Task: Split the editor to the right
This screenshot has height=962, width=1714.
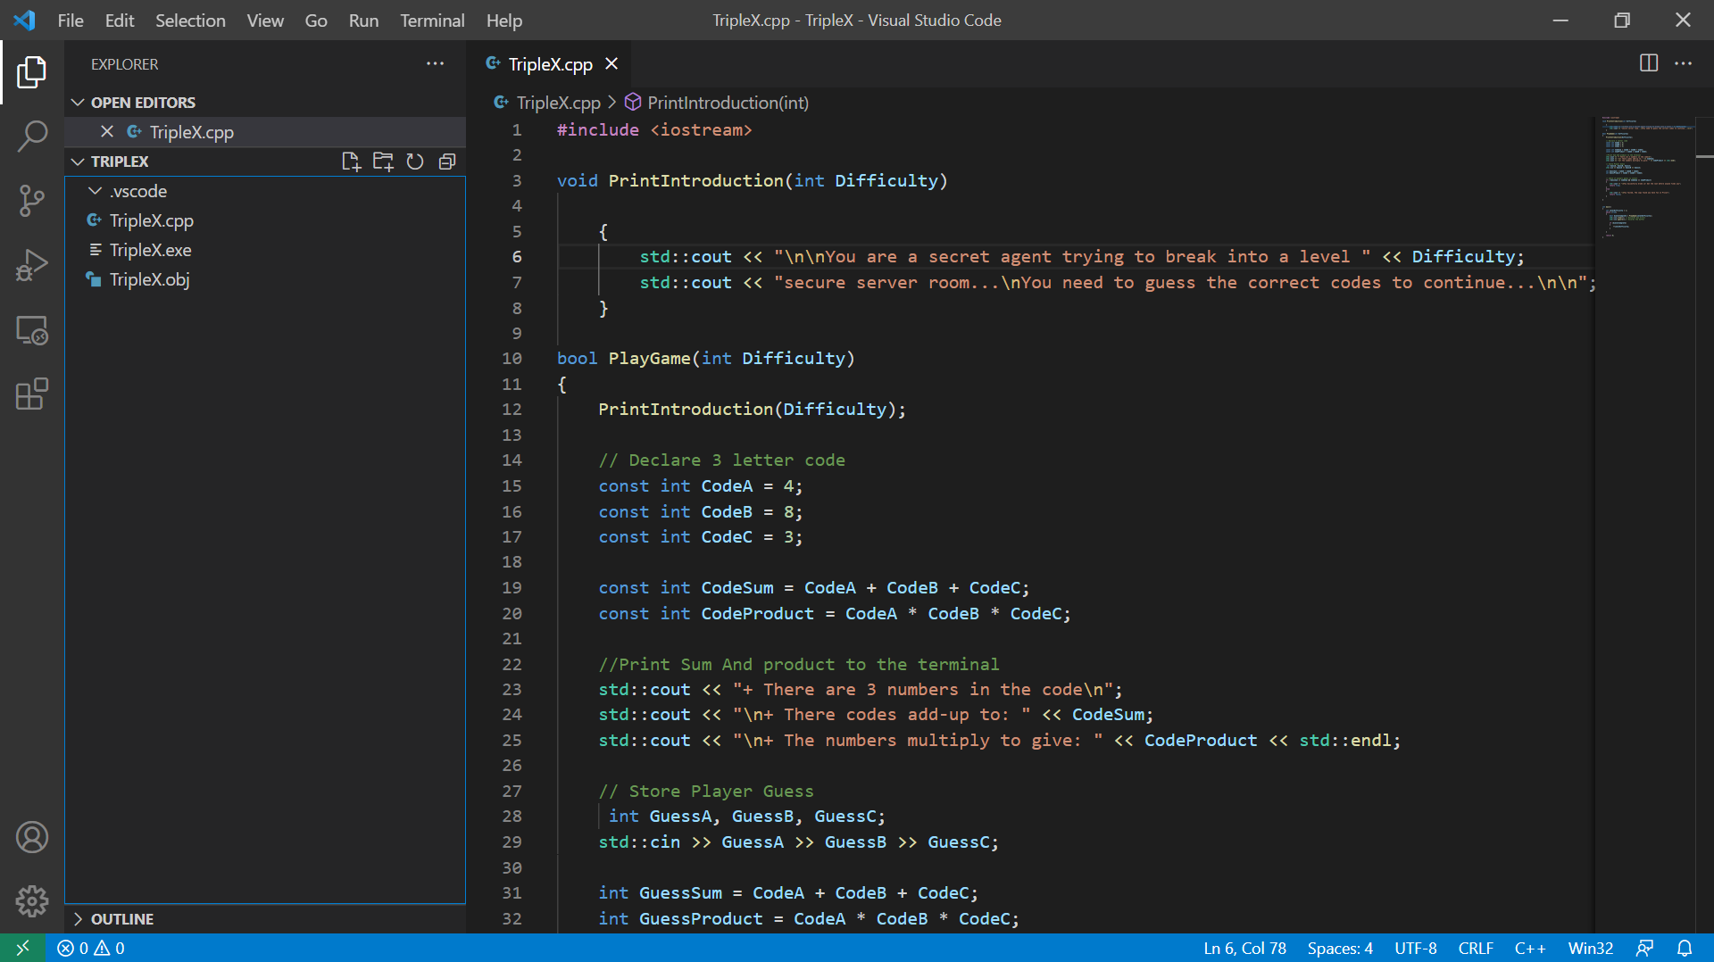Action: click(x=1649, y=63)
